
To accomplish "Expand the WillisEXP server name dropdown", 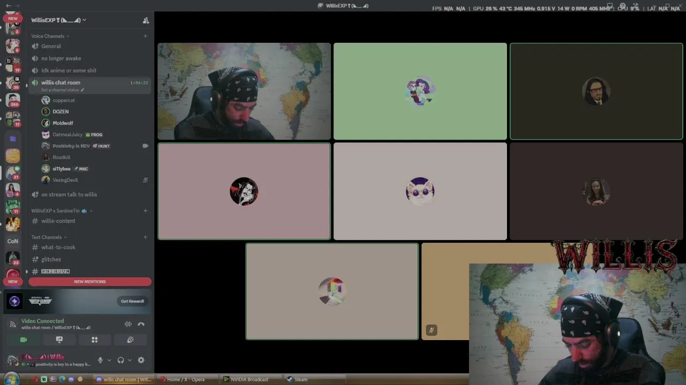I will (58, 20).
